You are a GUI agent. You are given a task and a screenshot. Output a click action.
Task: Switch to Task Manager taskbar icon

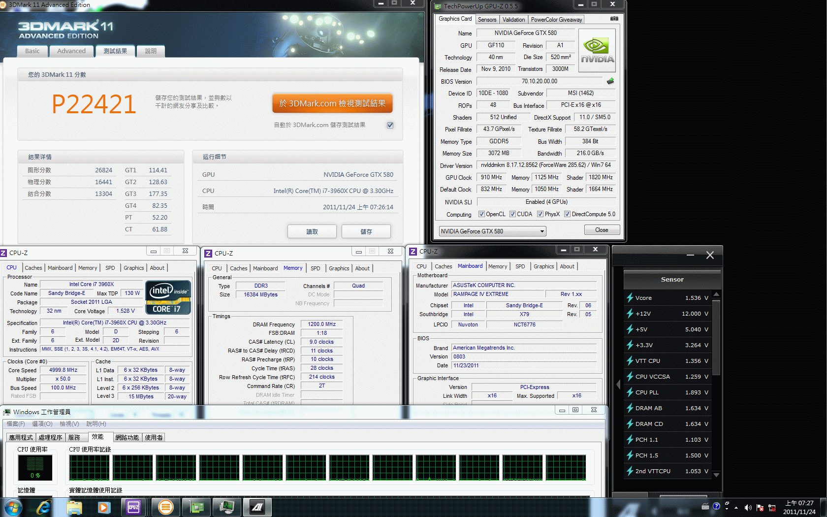tap(227, 507)
